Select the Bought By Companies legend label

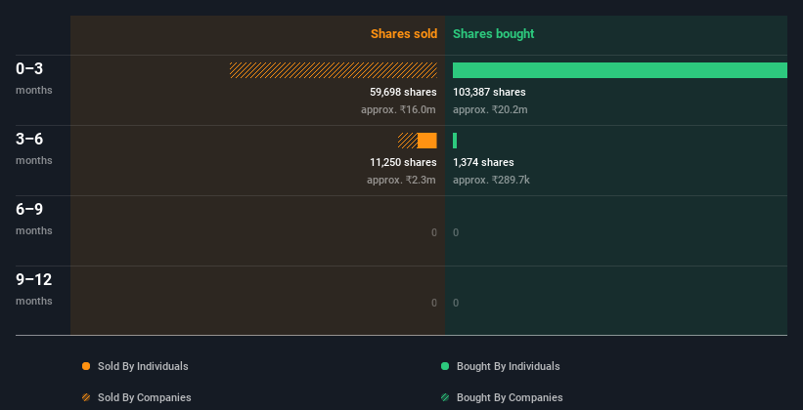pos(510,397)
